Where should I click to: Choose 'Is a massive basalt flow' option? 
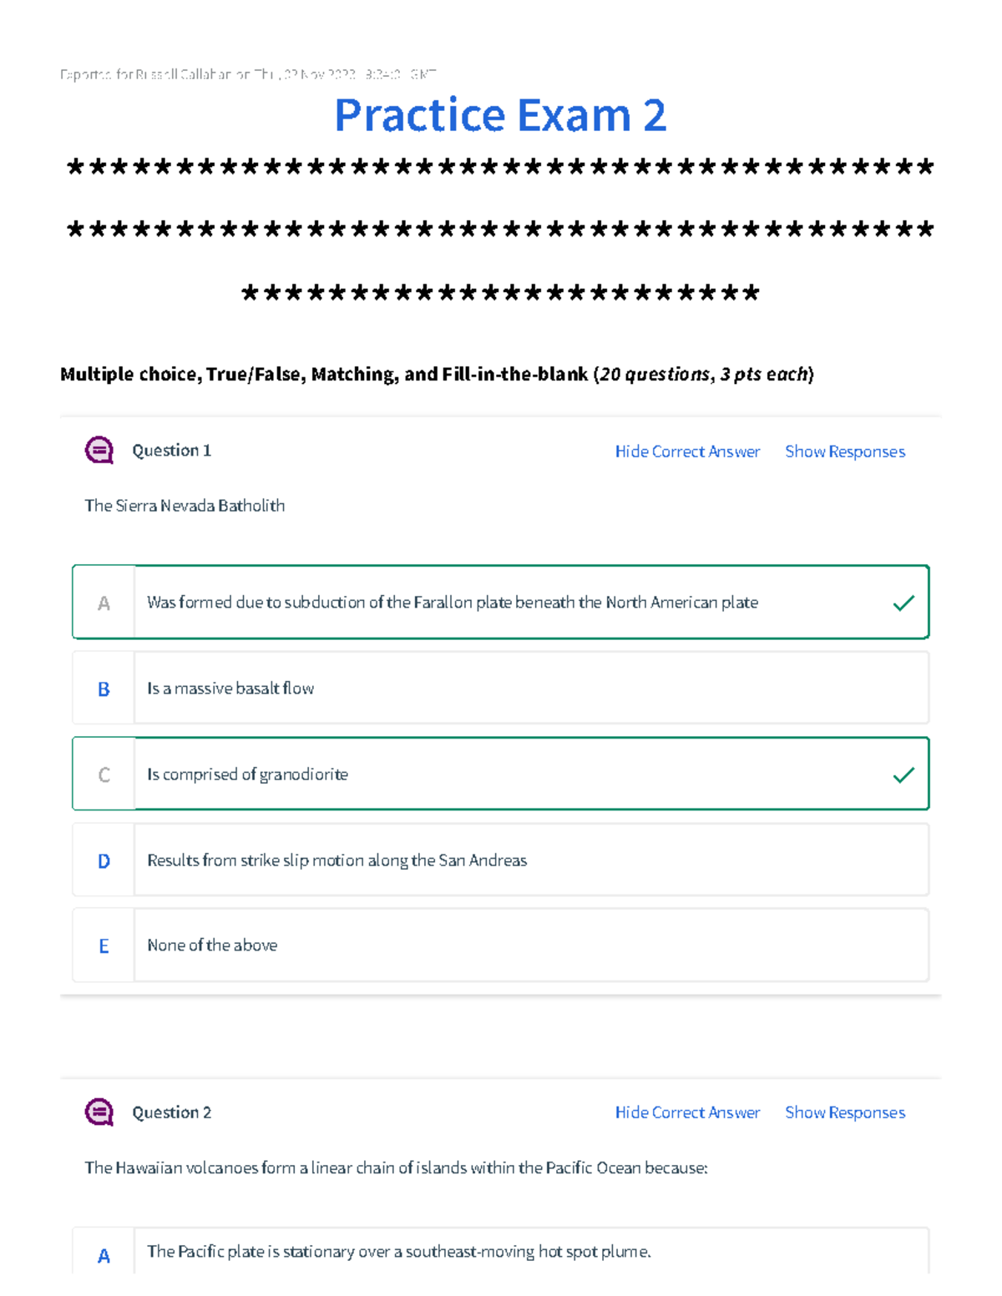[230, 688]
